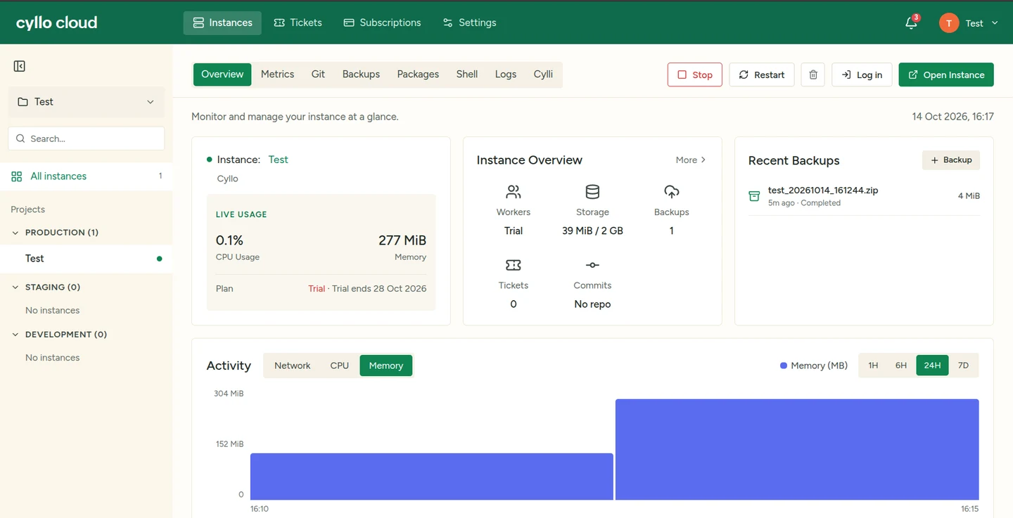Click the folder icon in project selector
The height and width of the screenshot is (518, 1013).
click(x=21, y=102)
